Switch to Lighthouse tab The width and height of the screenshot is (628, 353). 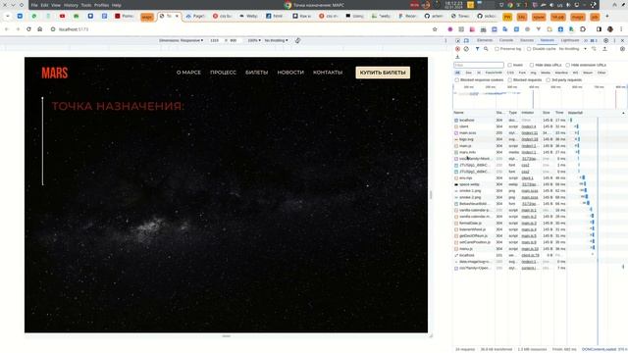570,40
